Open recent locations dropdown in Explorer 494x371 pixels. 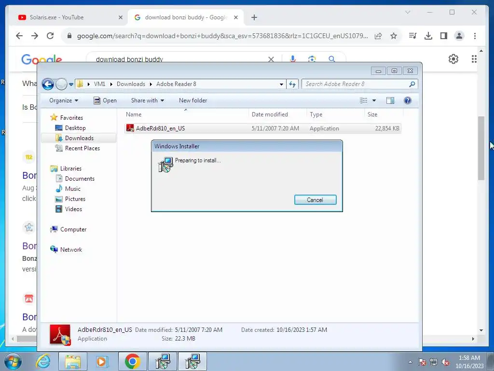tap(71, 84)
